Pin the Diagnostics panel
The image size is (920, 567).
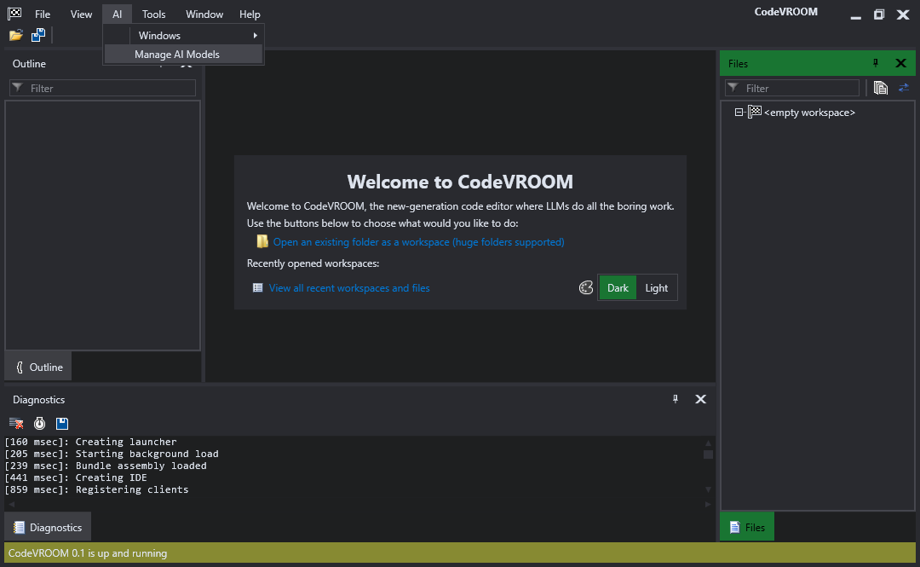pos(676,399)
